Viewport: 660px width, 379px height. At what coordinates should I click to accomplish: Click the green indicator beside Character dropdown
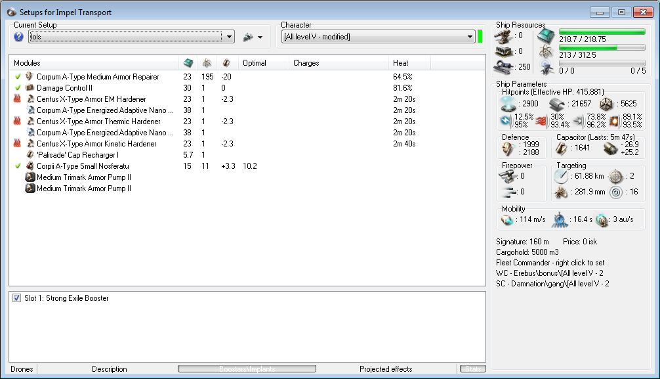[480, 37]
